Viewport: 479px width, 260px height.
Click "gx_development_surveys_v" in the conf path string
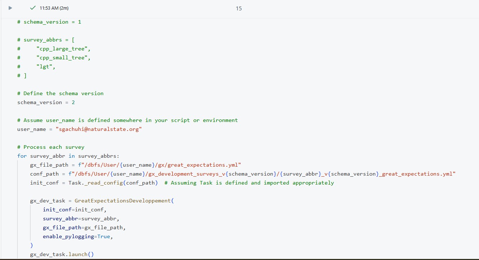click(187, 174)
